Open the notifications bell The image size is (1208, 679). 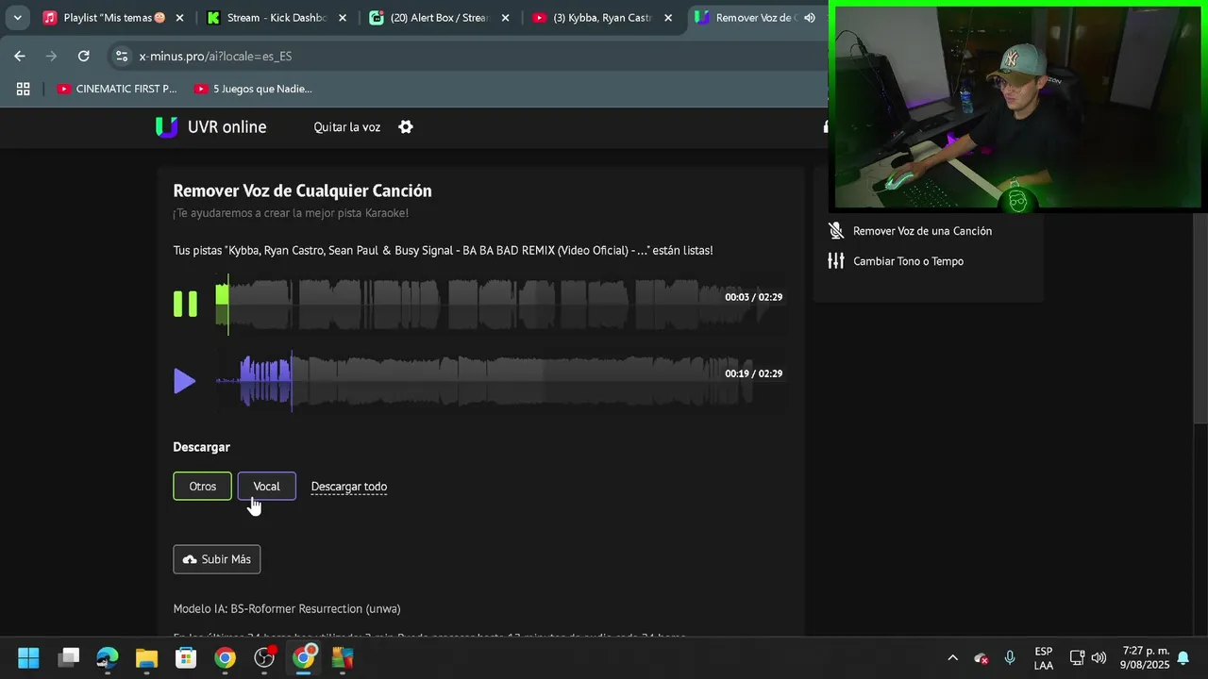coord(1183,657)
